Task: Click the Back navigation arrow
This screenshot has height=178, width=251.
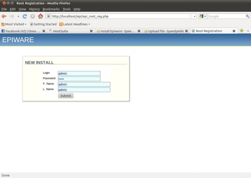Action: pos(4,16)
